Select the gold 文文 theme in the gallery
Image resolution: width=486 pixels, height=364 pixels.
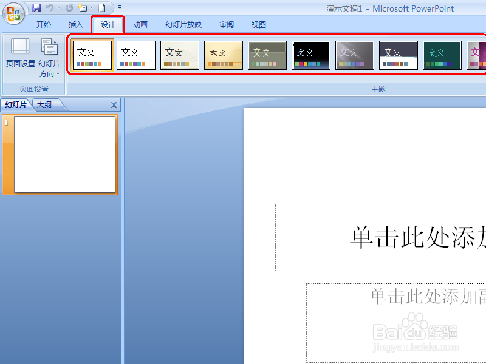point(223,55)
